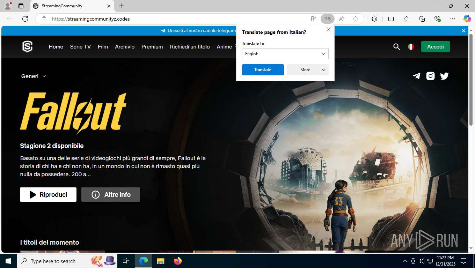
Task: Open the Archivio section
Action: (125, 46)
